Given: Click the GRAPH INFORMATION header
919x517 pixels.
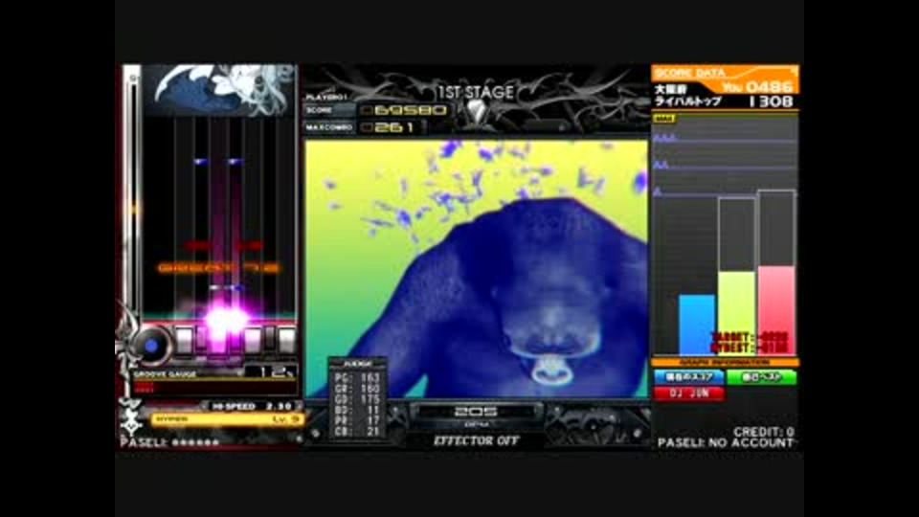Looking at the screenshot, I should click(x=725, y=363).
